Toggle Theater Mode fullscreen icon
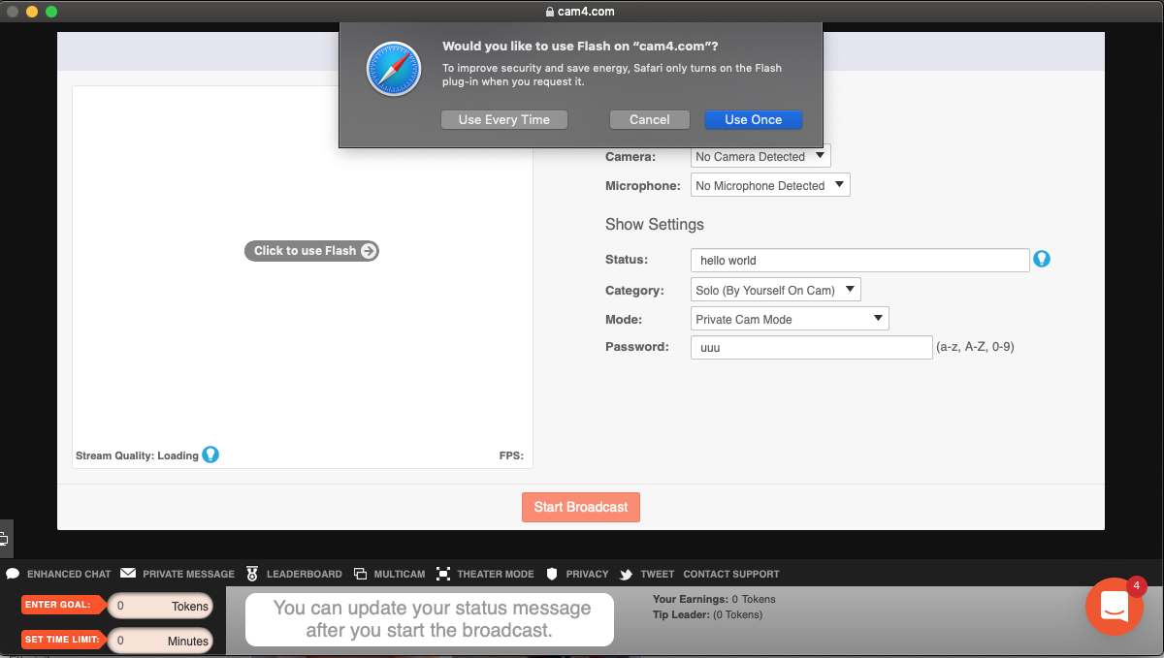This screenshot has width=1164, height=658. tap(443, 574)
